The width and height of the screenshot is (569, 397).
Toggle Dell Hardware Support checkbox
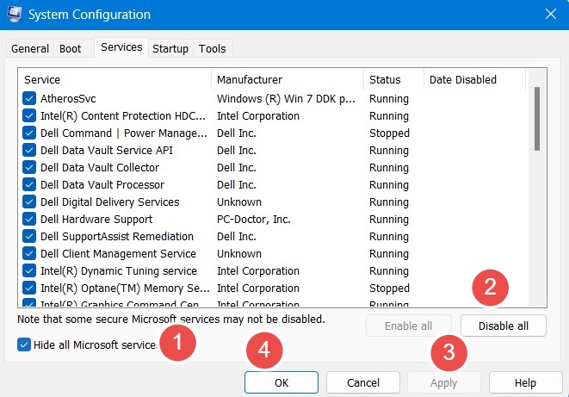[29, 220]
